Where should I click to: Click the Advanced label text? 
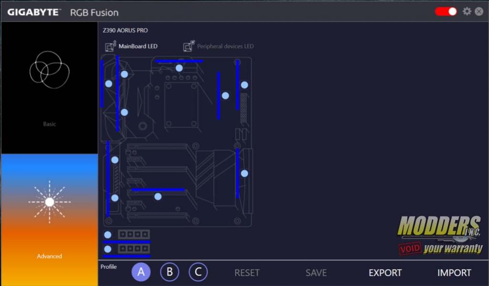pos(49,256)
